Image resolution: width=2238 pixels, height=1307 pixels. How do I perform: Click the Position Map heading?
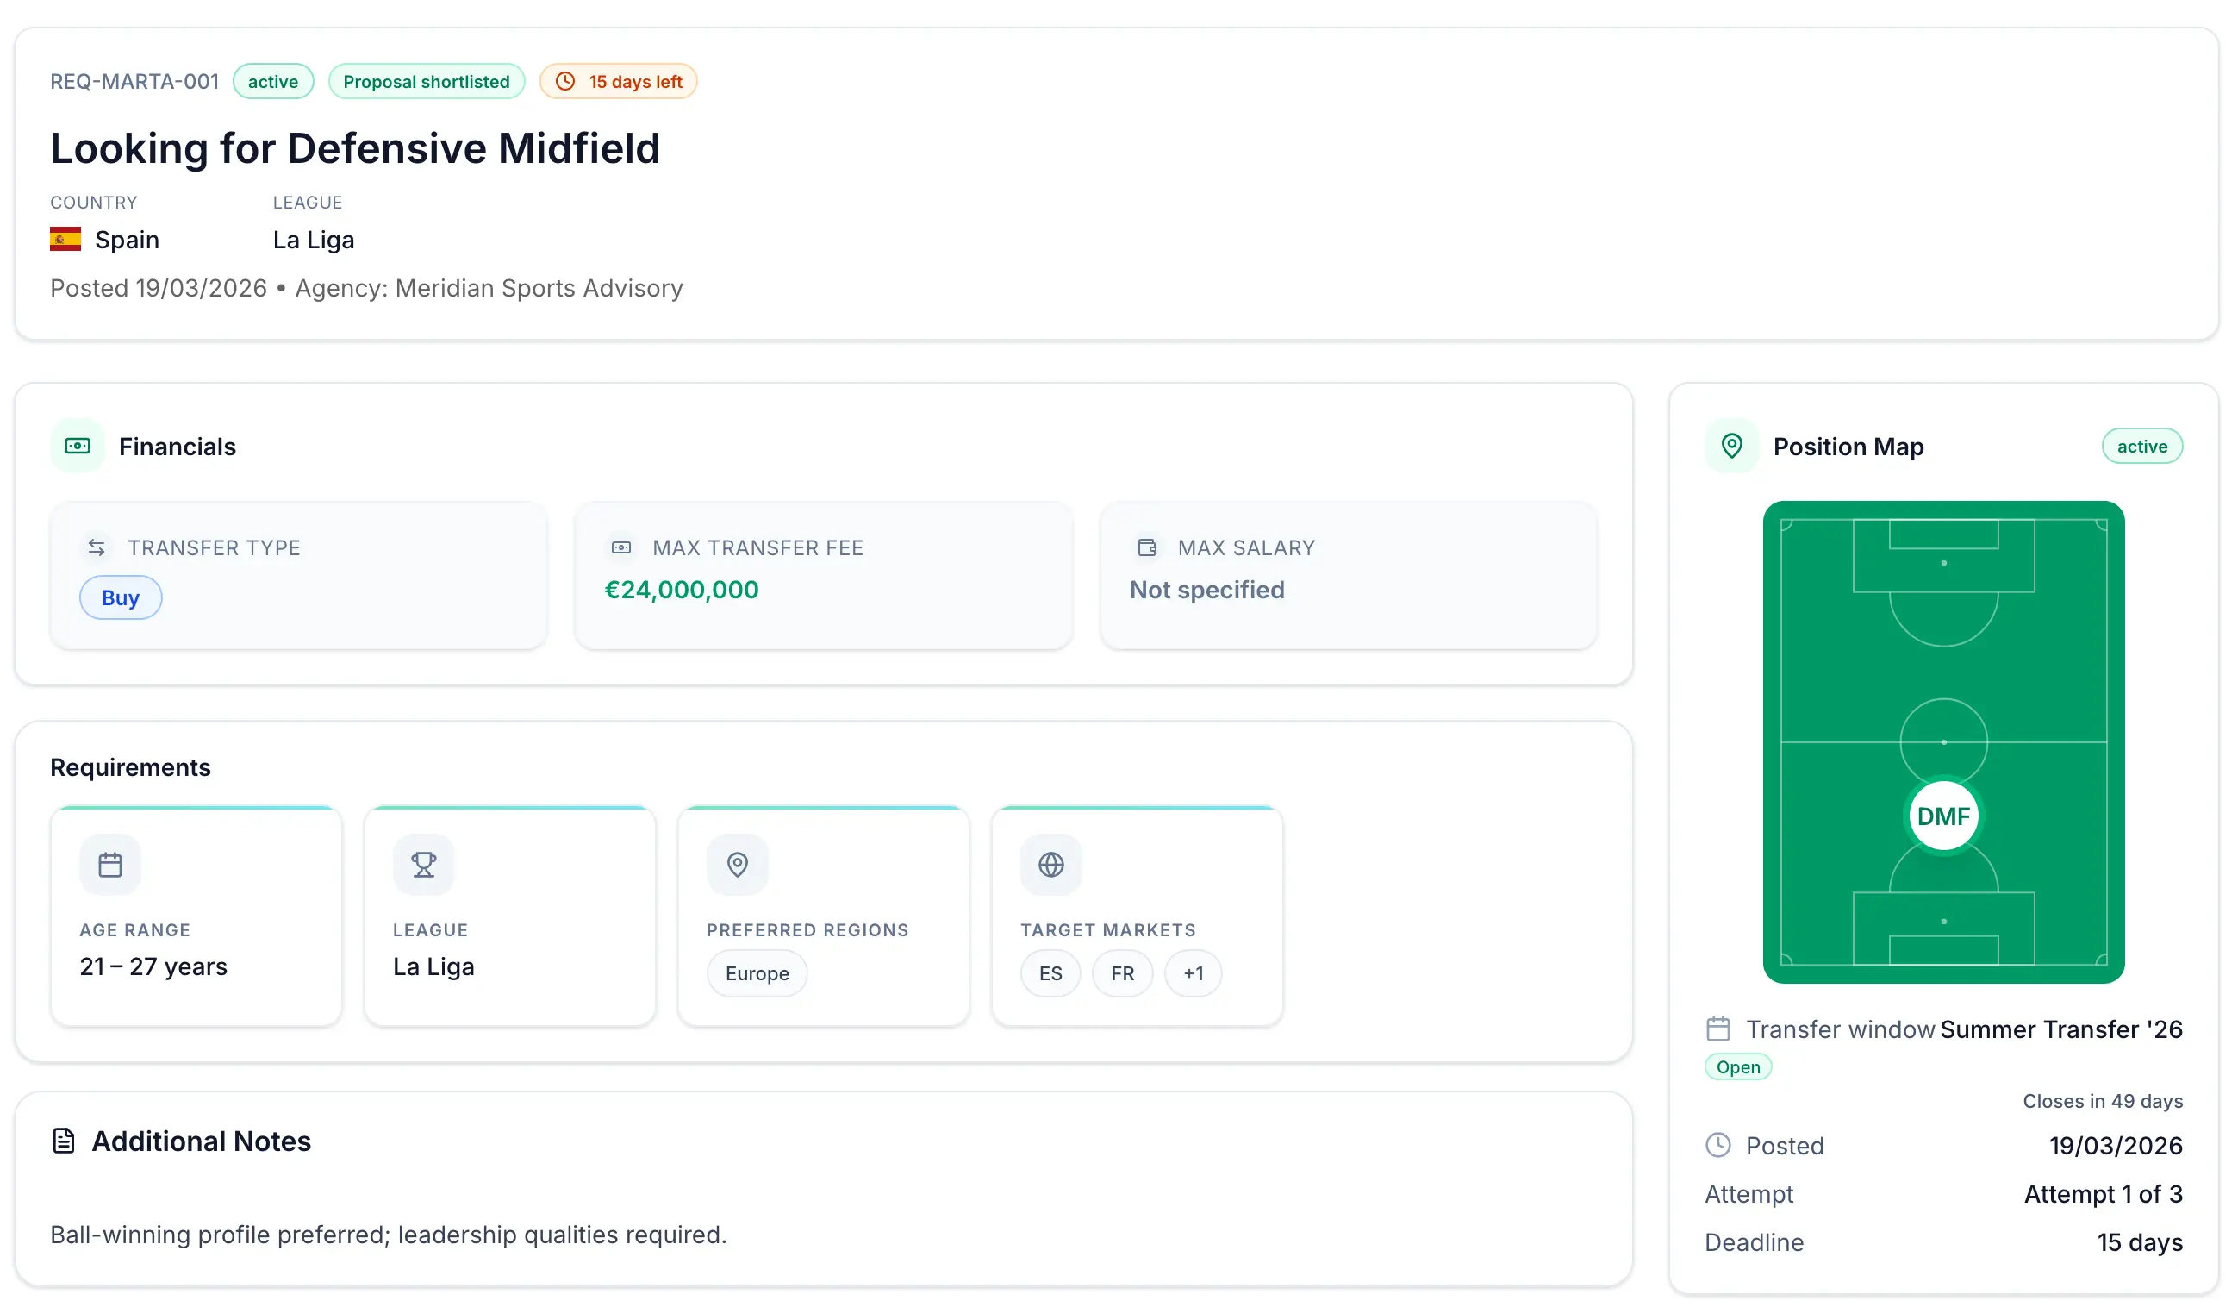1848,446
